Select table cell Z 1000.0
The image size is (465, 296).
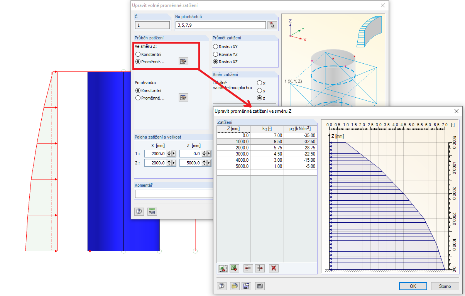point(233,142)
